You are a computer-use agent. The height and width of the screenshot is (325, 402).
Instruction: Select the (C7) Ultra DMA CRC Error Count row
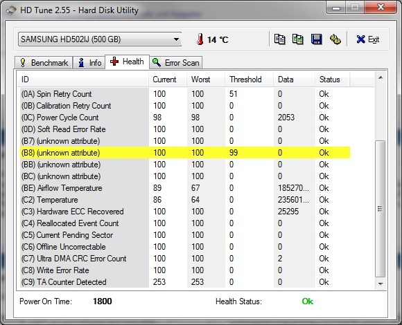[x=184, y=259]
